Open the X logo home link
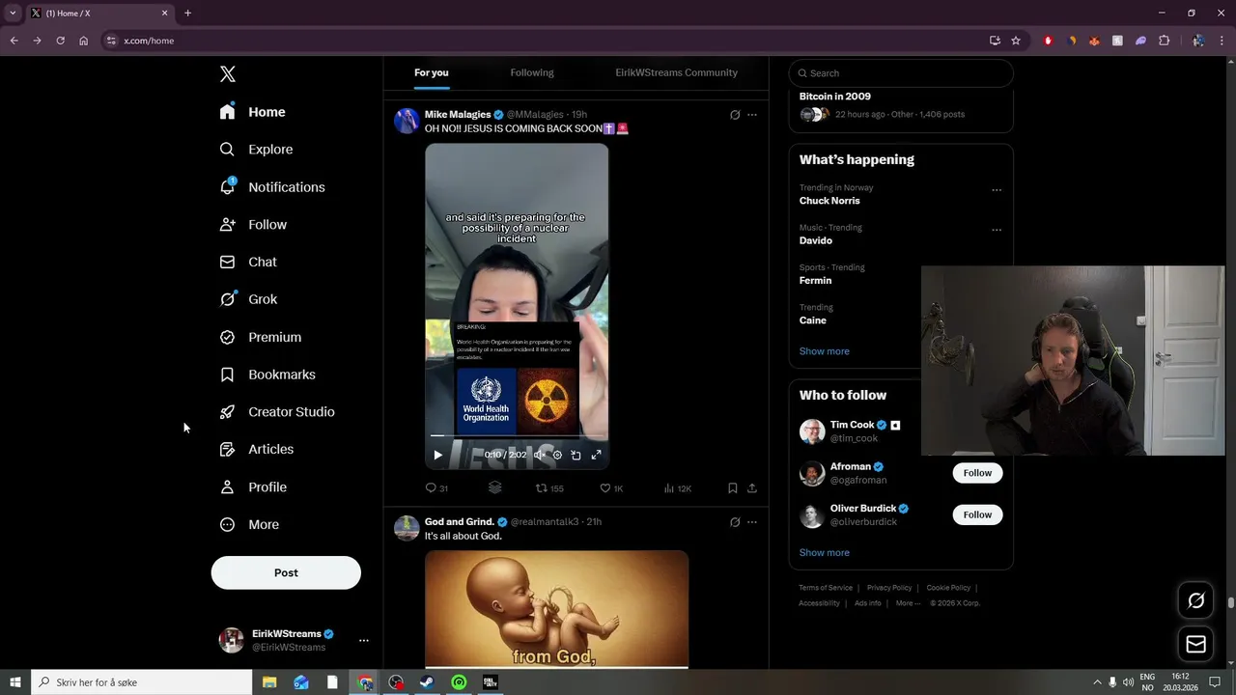 coord(228,74)
